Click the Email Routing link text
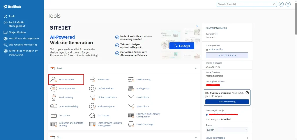Viewport: 297px width, 140px height. pyautogui.click(x=143, y=80)
